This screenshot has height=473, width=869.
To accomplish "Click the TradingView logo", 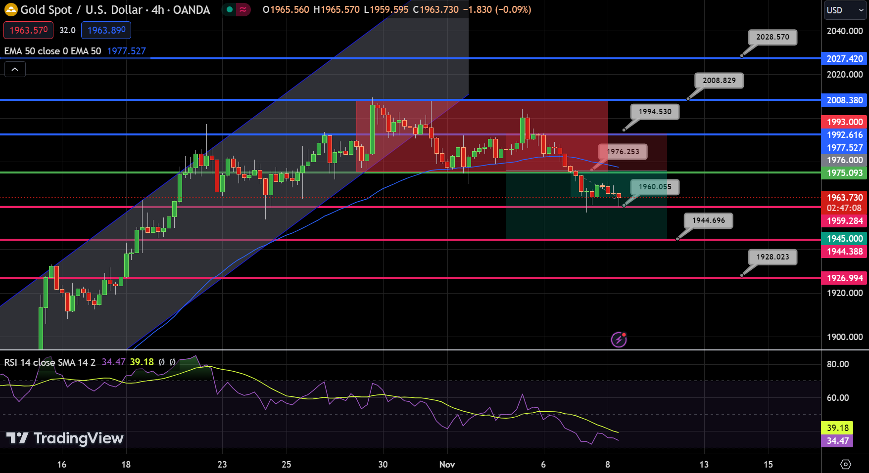I will tap(65, 438).
